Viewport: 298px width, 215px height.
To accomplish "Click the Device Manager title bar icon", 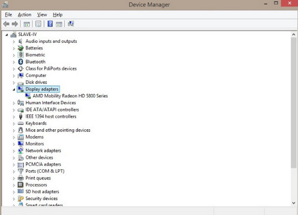I will point(5,5).
